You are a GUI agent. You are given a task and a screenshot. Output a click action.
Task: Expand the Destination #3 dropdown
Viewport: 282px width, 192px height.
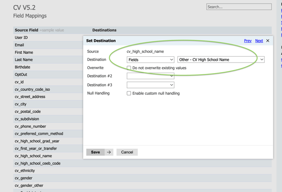(150, 85)
